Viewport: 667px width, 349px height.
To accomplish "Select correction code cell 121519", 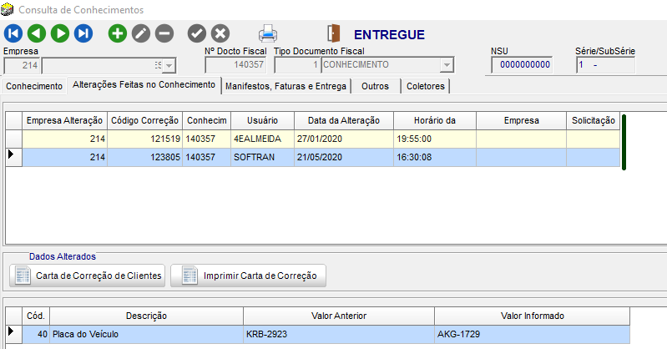I will coord(144,139).
